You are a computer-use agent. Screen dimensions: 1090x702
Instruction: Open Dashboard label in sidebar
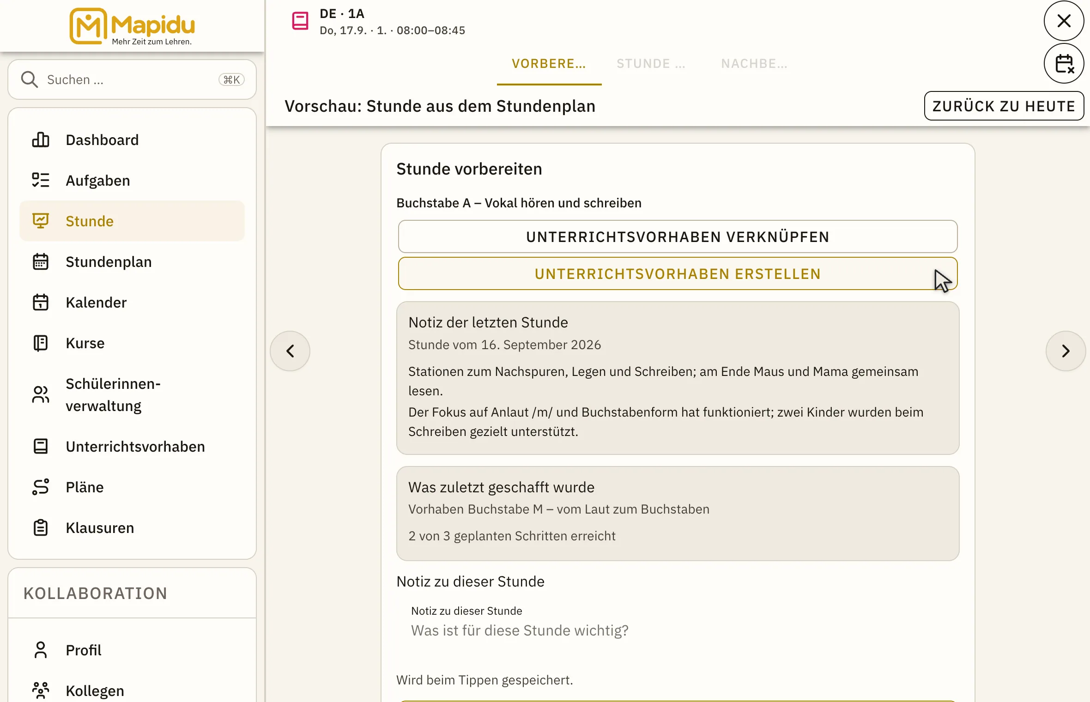(x=102, y=139)
